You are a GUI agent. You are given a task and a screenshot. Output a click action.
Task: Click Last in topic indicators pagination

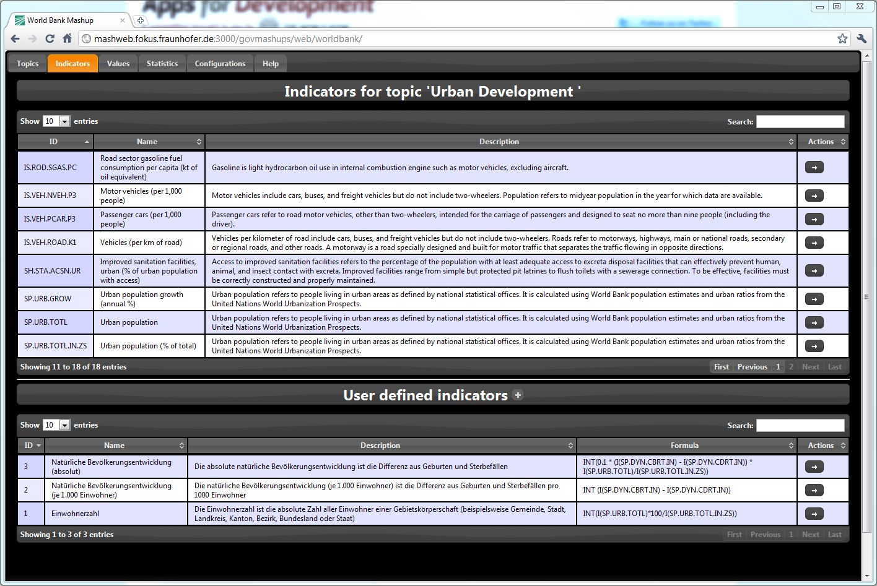[x=835, y=367]
